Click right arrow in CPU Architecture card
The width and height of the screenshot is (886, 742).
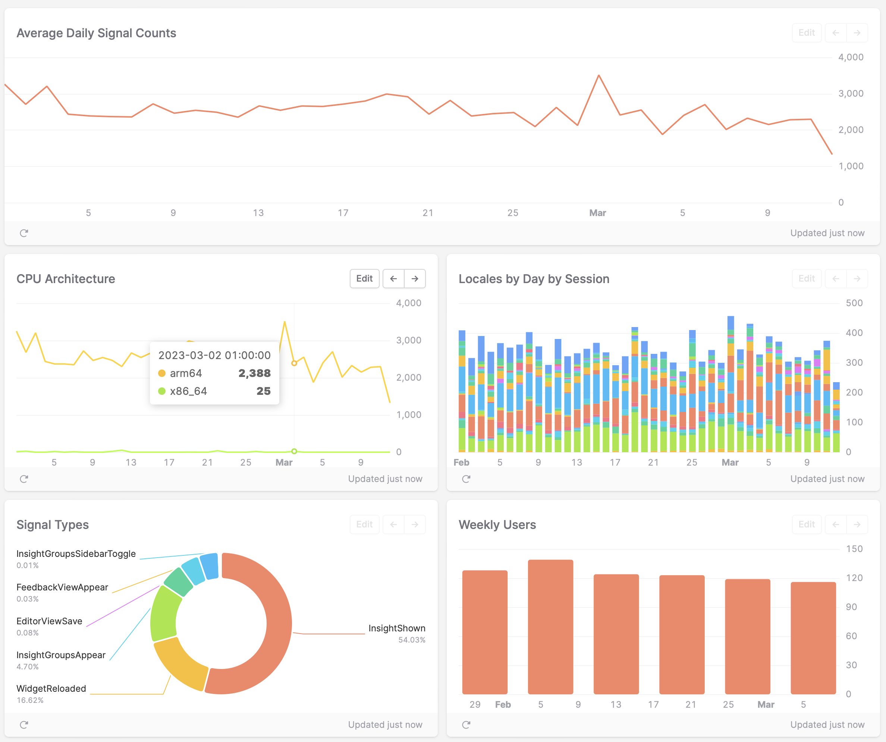(x=415, y=279)
